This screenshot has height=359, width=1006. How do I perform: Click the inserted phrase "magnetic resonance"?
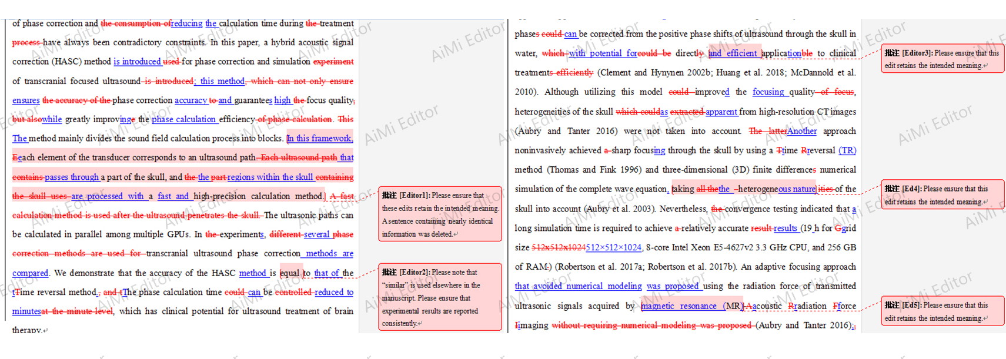679,306
